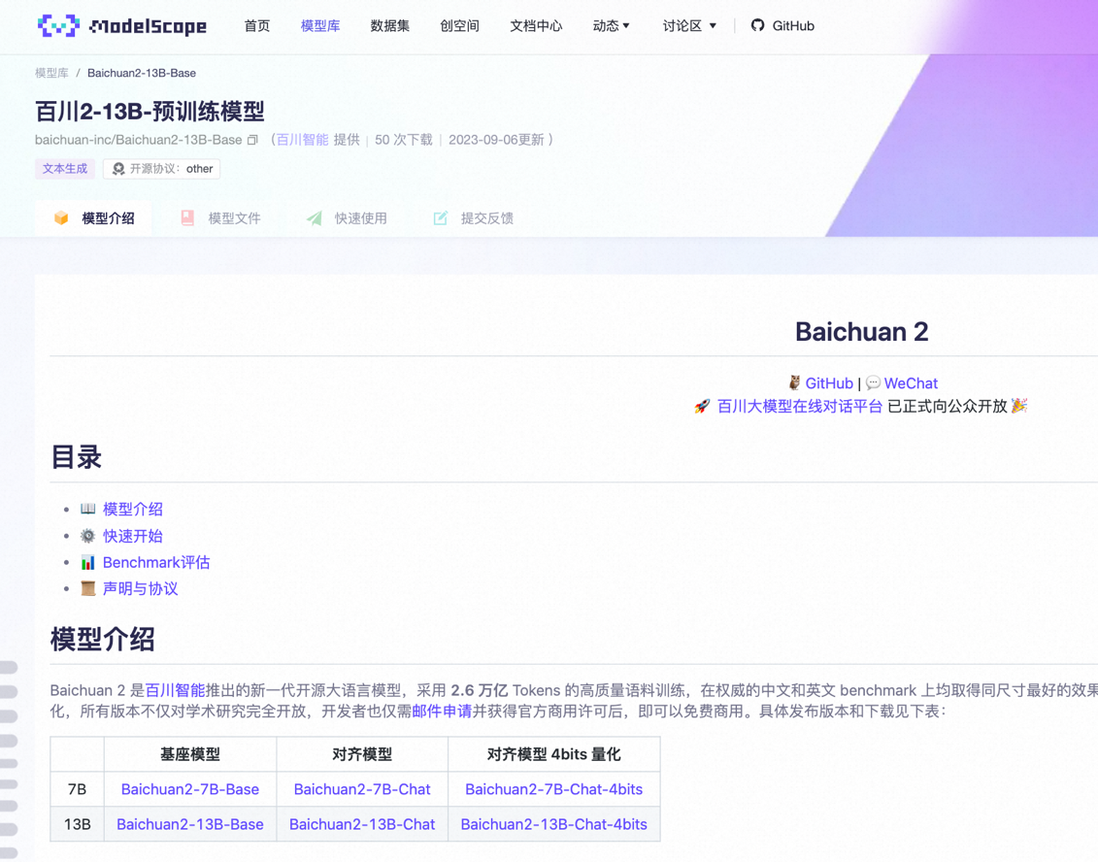Open the WeChat link
The height and width of the screenshot is (862, 1098).
click(911, 383)
